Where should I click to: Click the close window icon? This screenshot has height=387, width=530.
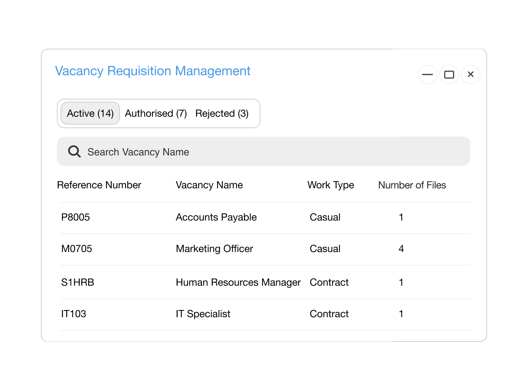click(471, 74)
